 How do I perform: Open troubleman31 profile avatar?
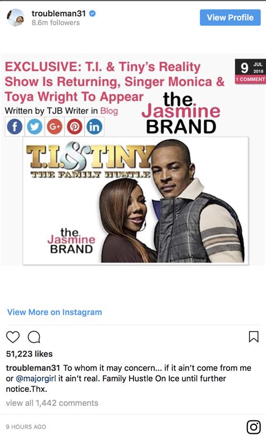16,17
